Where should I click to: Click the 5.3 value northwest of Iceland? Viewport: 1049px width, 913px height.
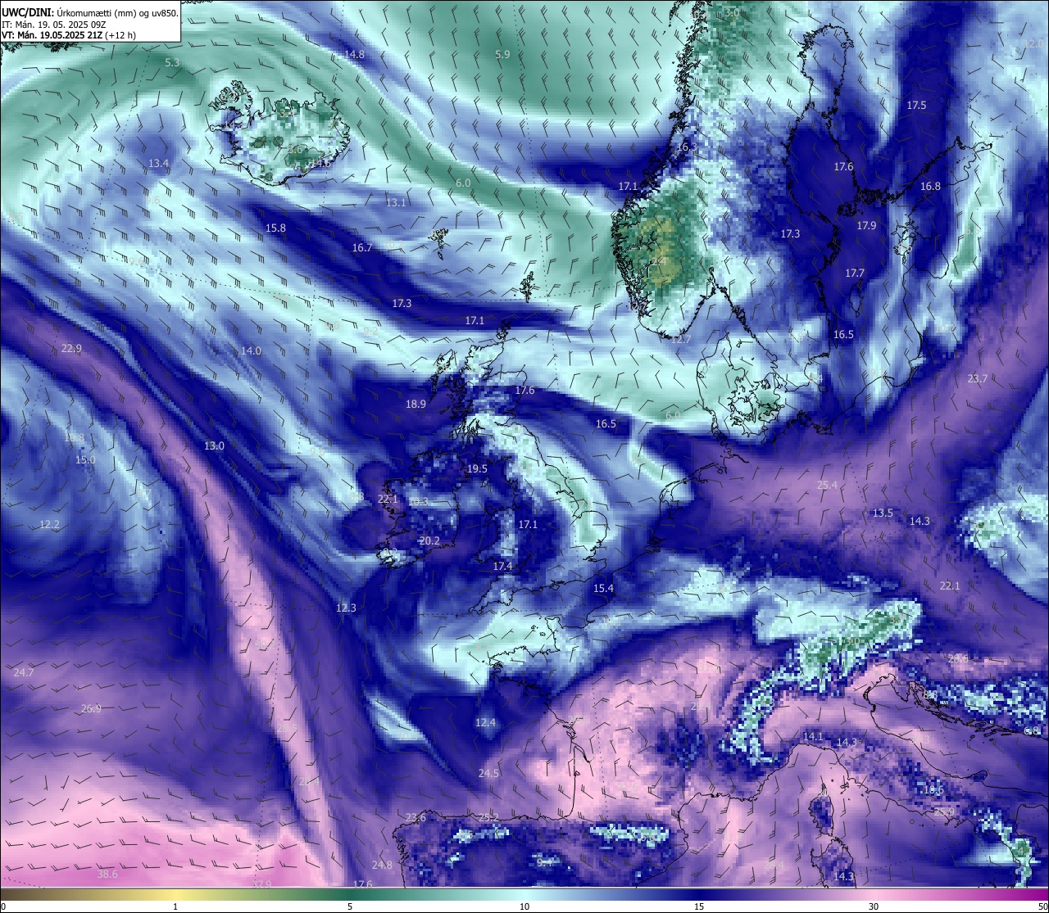[172, 62]
